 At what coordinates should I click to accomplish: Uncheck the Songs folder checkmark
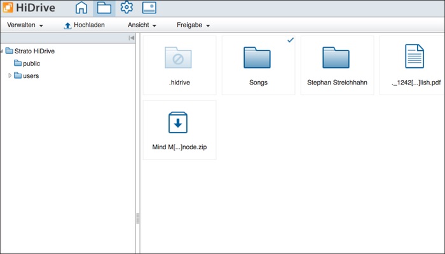291,40
